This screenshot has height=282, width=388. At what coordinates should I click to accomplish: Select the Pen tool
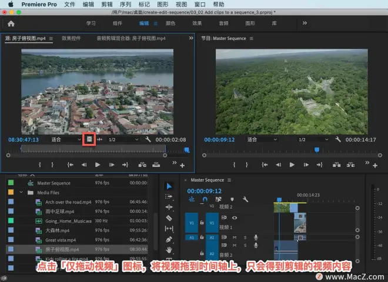tap(169, 240)
